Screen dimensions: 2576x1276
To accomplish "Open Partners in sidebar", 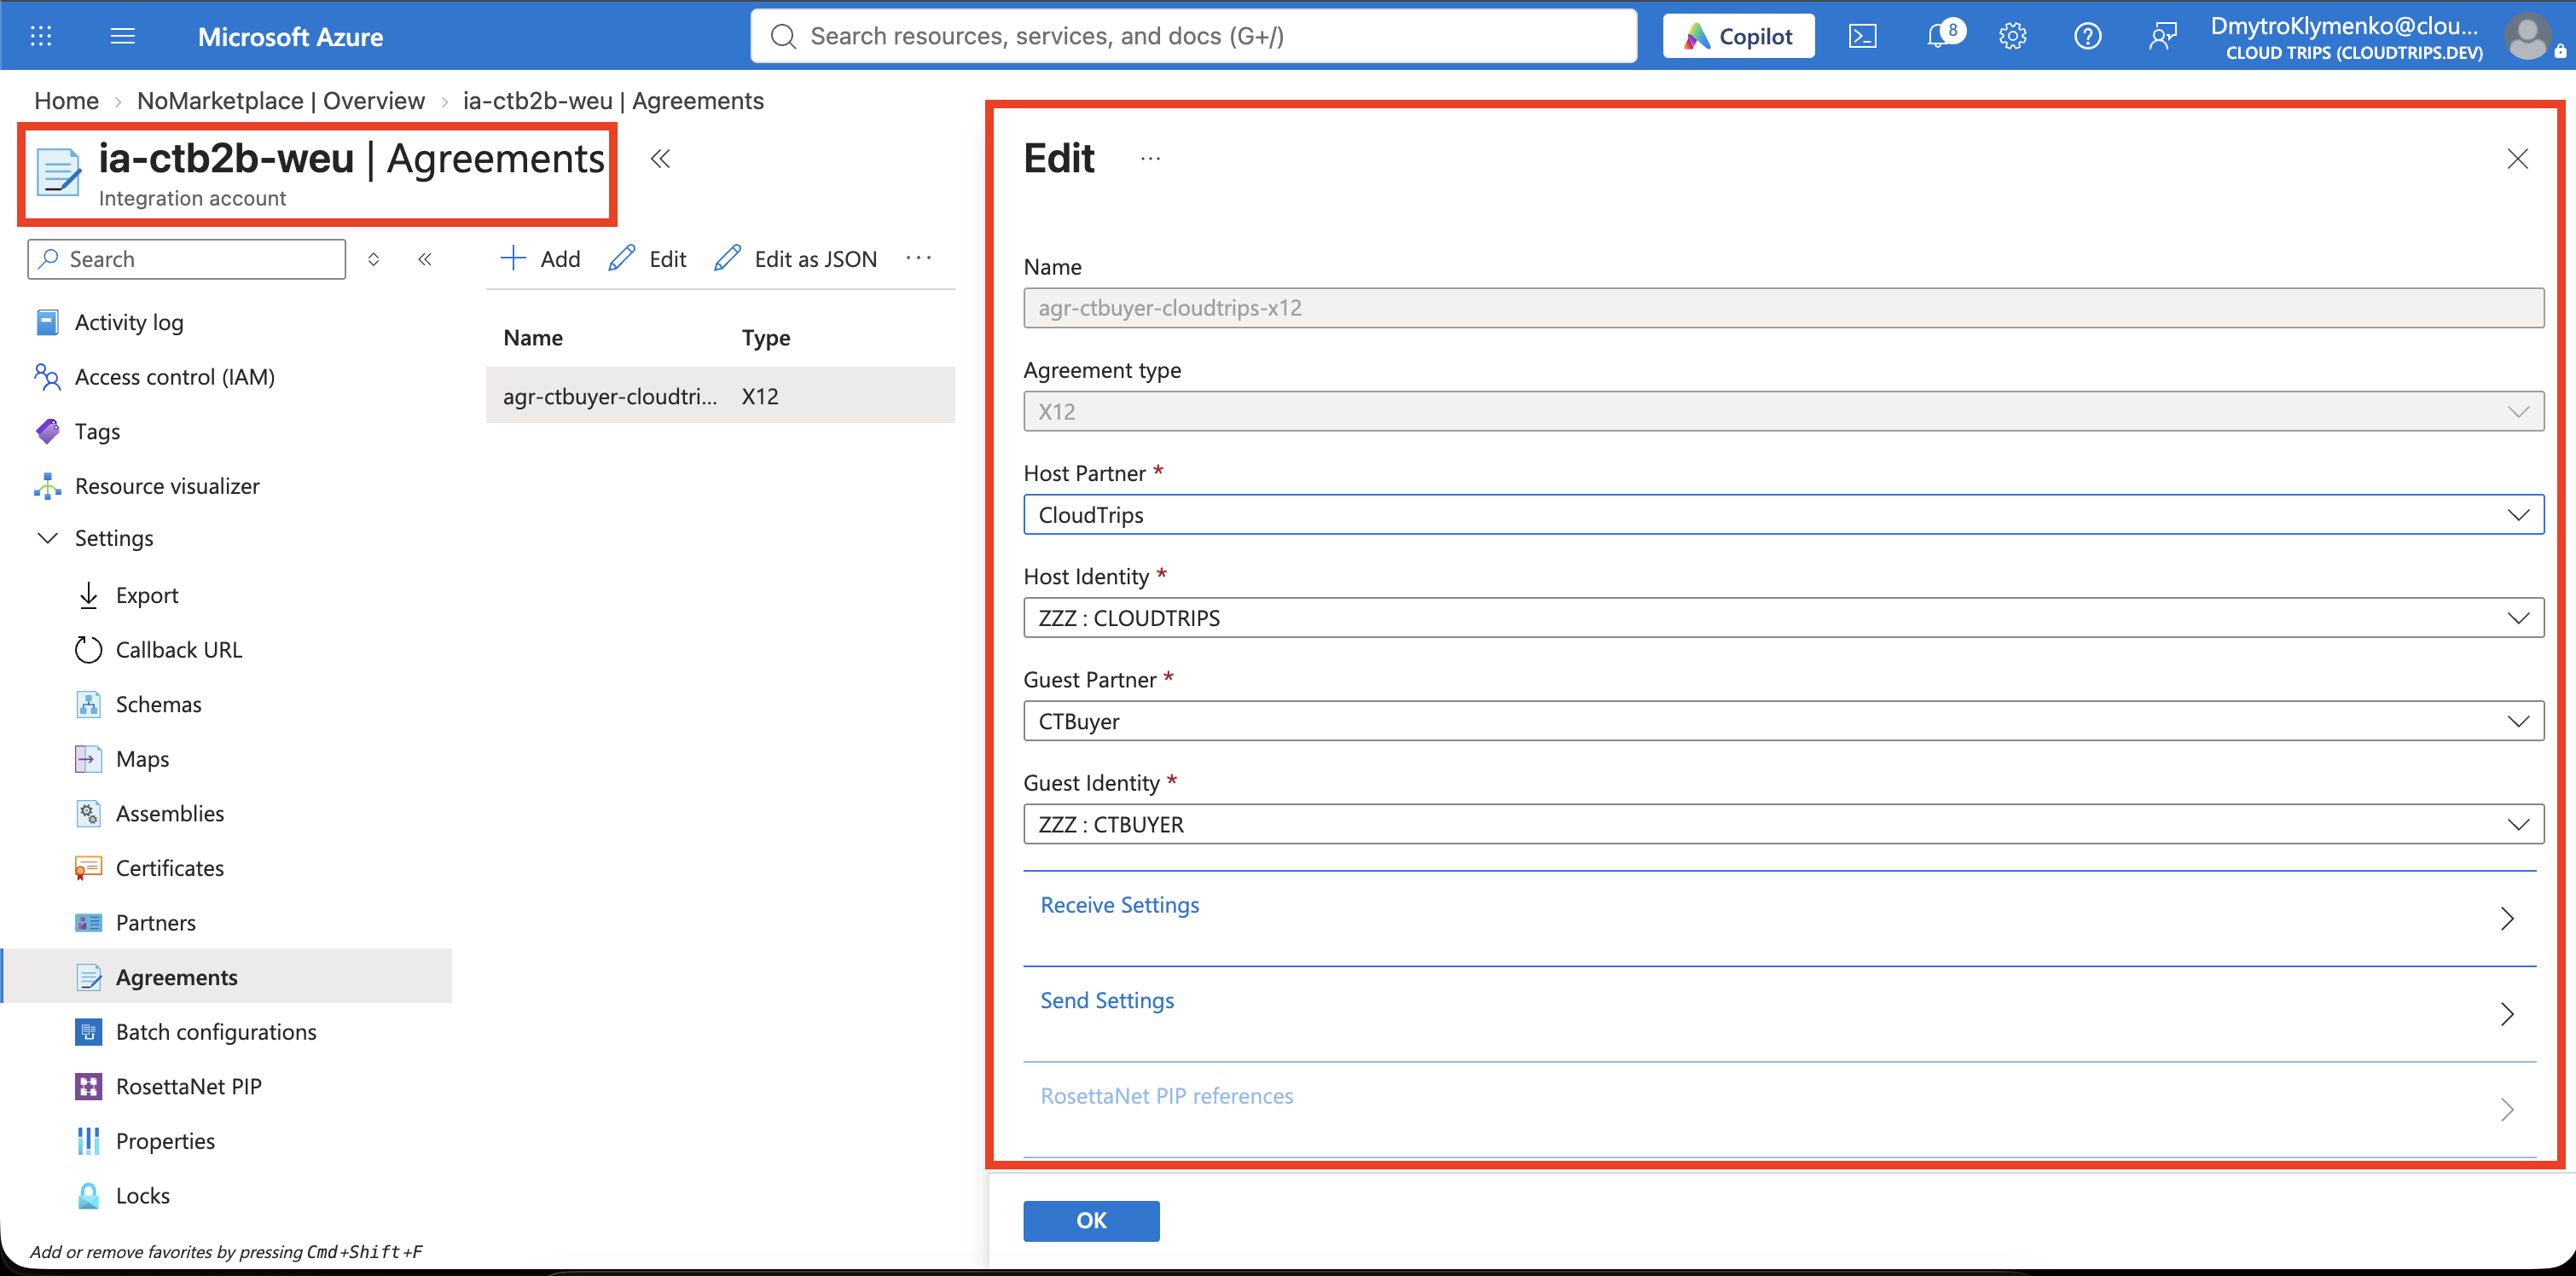I will (x=155, y=922).
